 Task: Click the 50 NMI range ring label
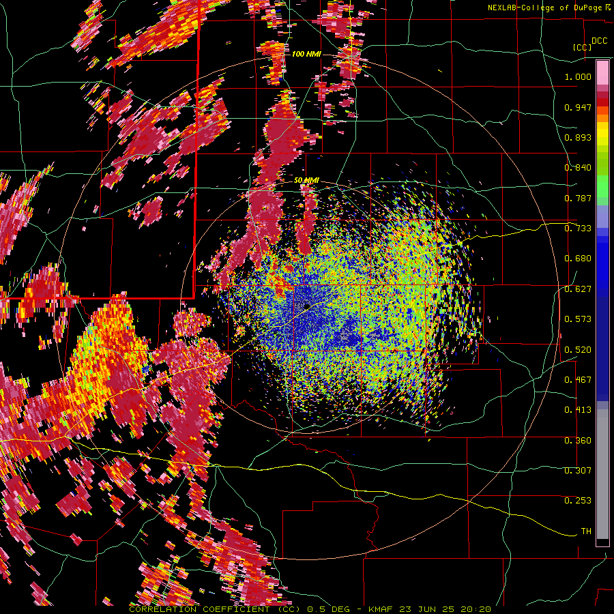point(306,181)
